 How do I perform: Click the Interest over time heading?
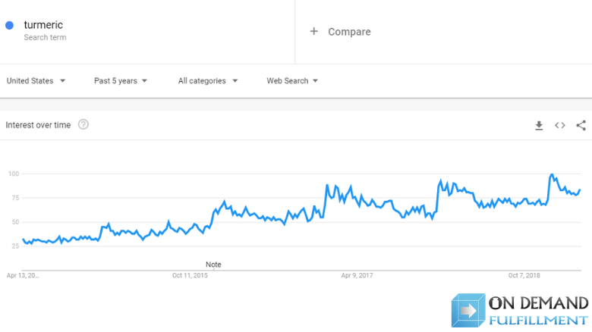coord(38,124)
